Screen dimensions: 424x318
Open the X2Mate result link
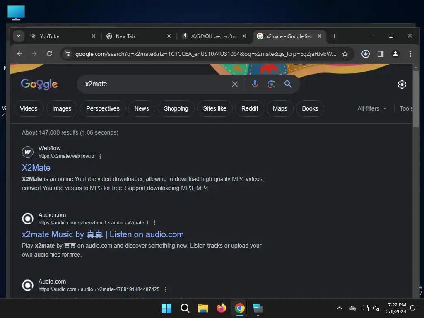36,168
